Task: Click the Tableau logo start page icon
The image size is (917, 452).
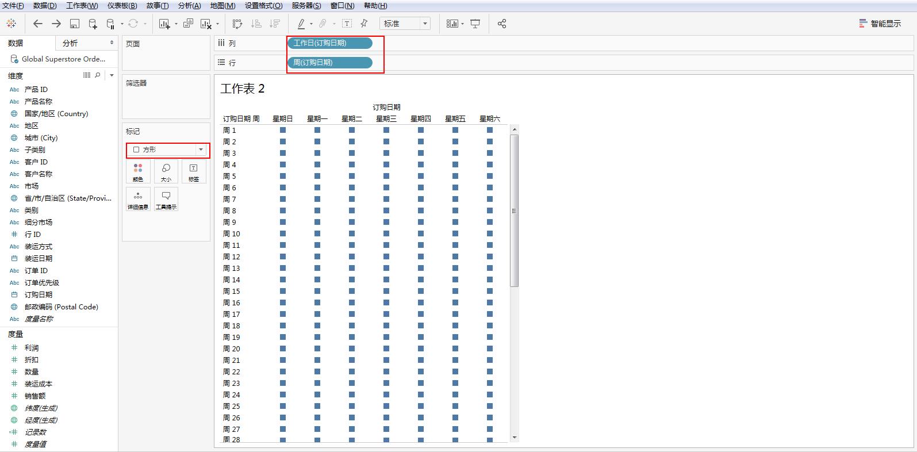Action: pyautogui.click(x=11, y=24)
